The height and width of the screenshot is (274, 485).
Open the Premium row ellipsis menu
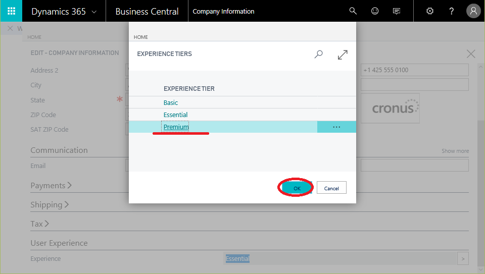click(x=336, y=127)
